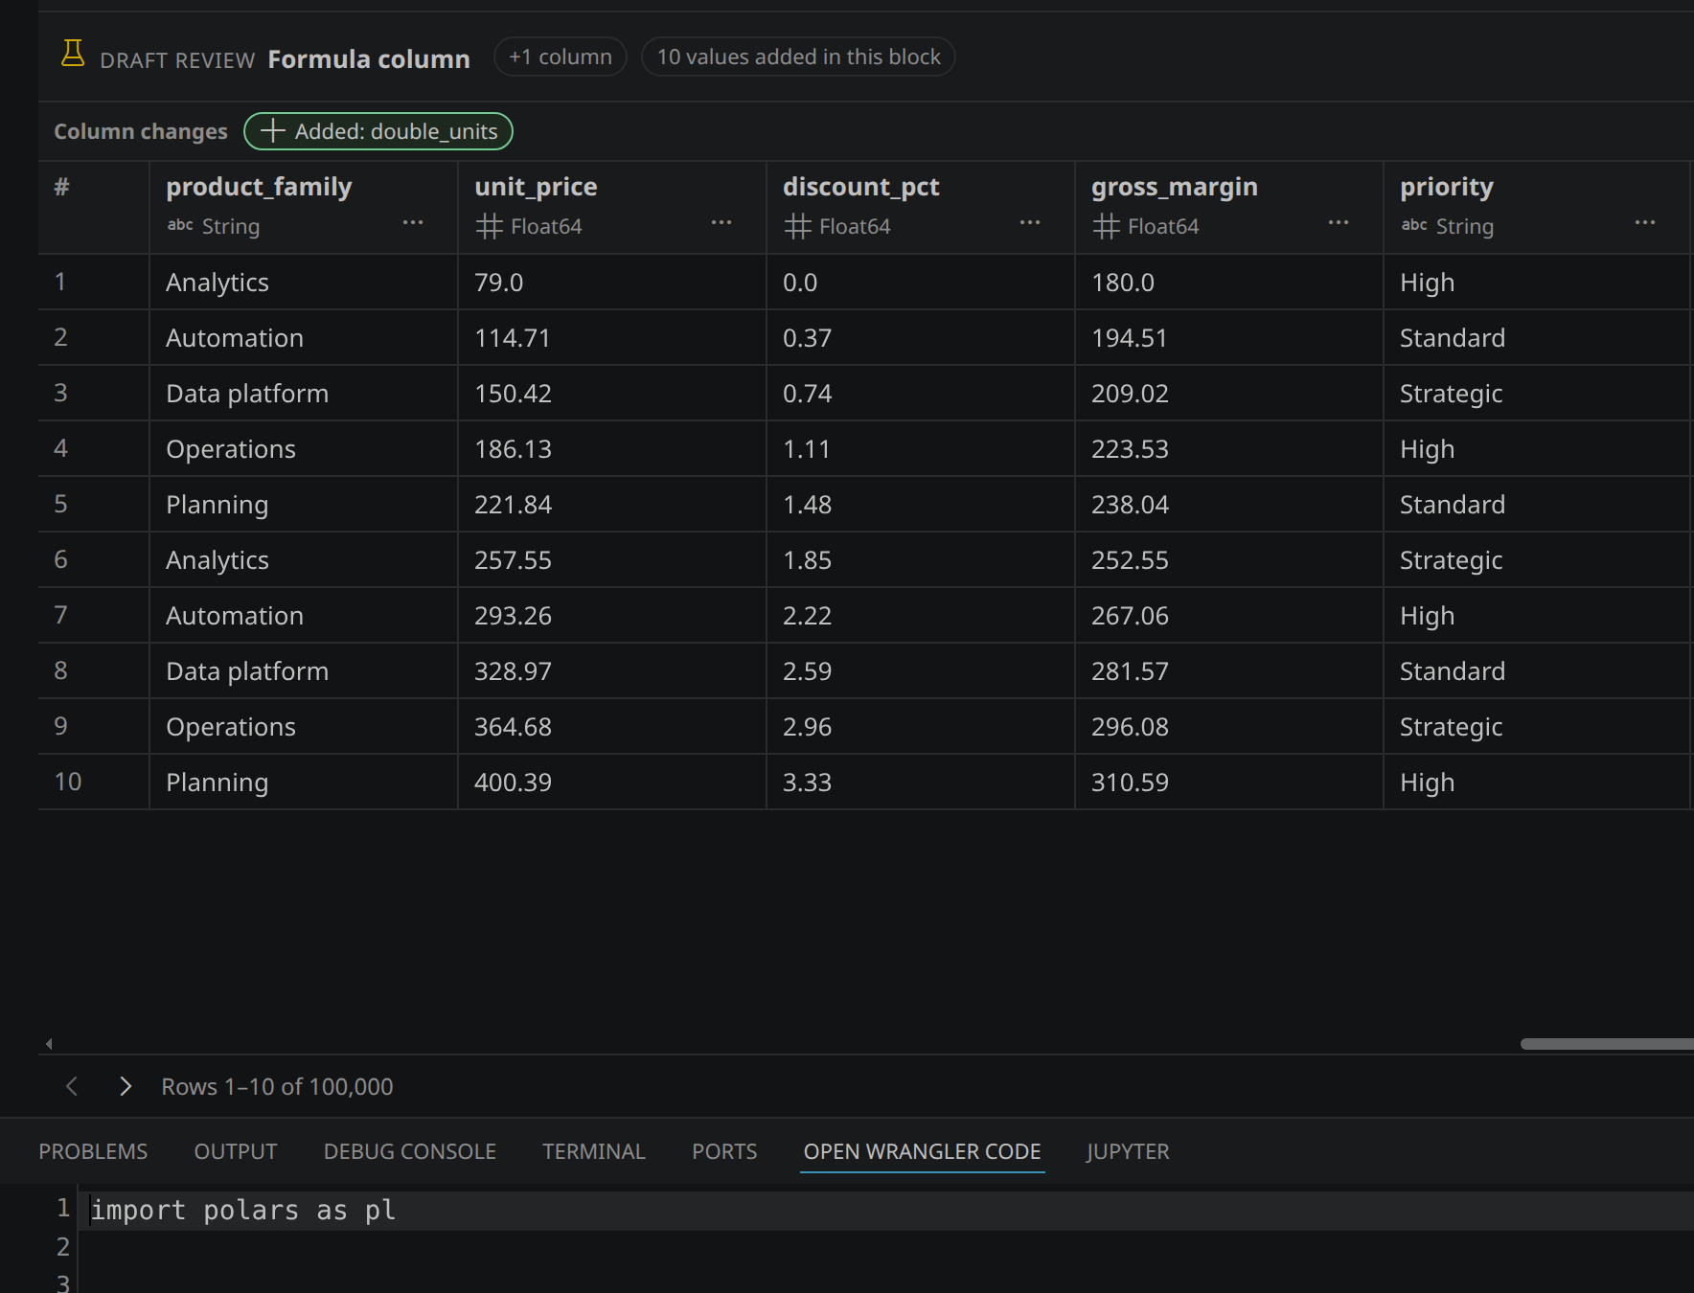Screen dimensions: 1694x1293
Task: Click the 10 values added badge
Action: (x=798, y=57)
